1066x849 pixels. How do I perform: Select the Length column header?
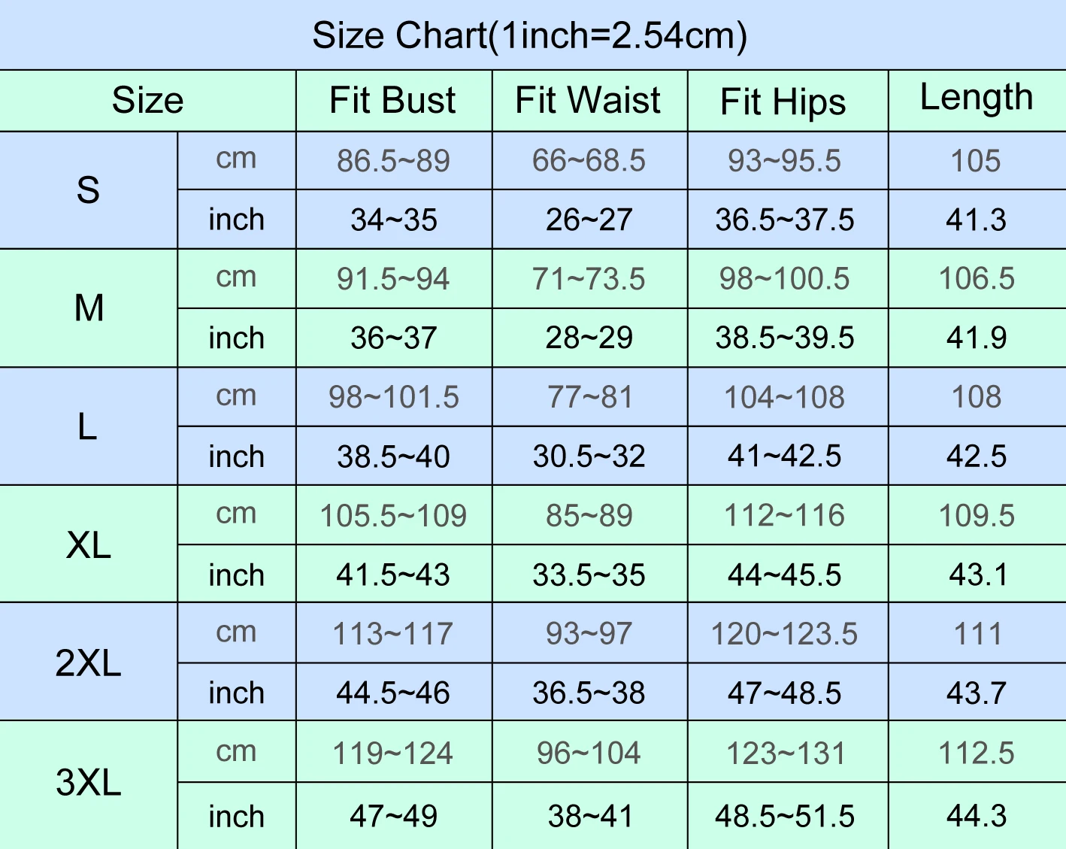pyautogui.click(x=977, y=98)
